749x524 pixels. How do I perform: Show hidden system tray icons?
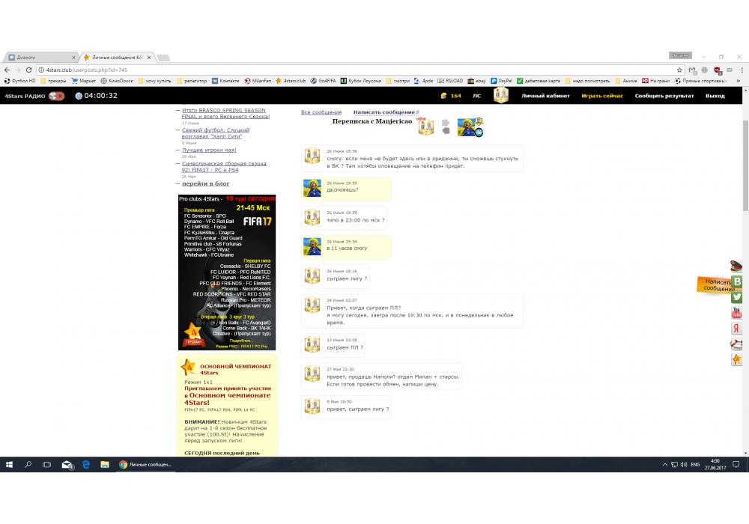[x=665, y=465]
